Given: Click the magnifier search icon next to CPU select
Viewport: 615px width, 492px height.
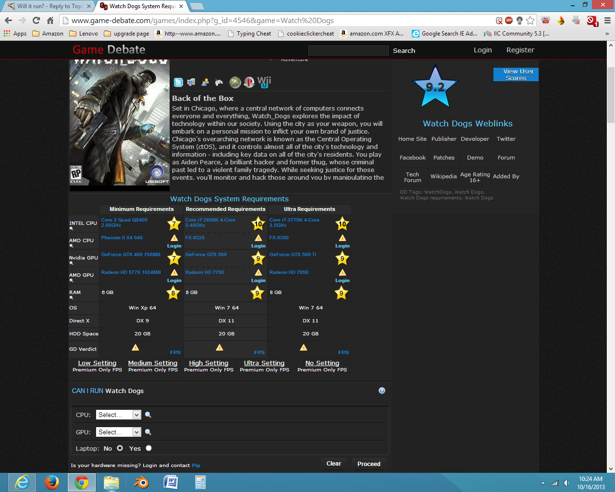Looking at the screenshot, I should (x=148, y=415).
